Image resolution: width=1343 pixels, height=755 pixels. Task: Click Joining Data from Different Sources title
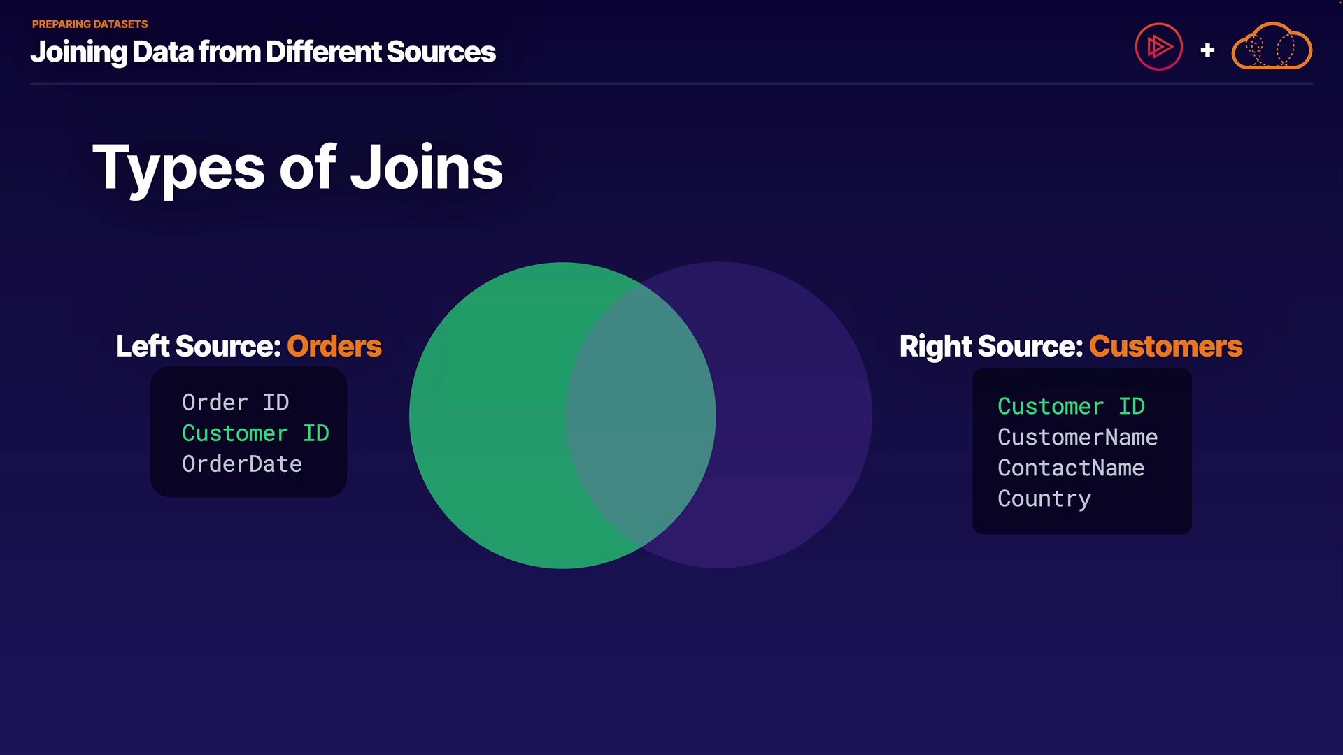[x=262, y=52]
